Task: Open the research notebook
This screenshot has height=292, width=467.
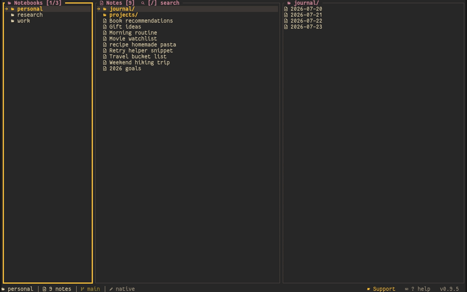Action: coord(30,15)
